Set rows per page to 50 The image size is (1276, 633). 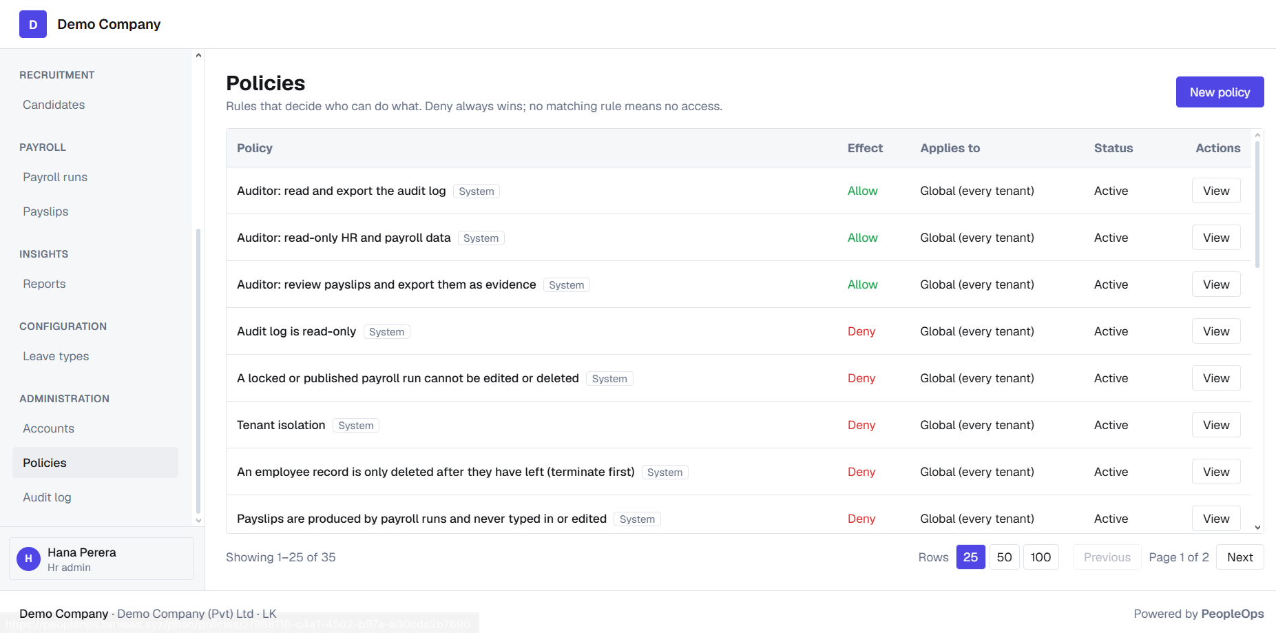point(1004,557)
